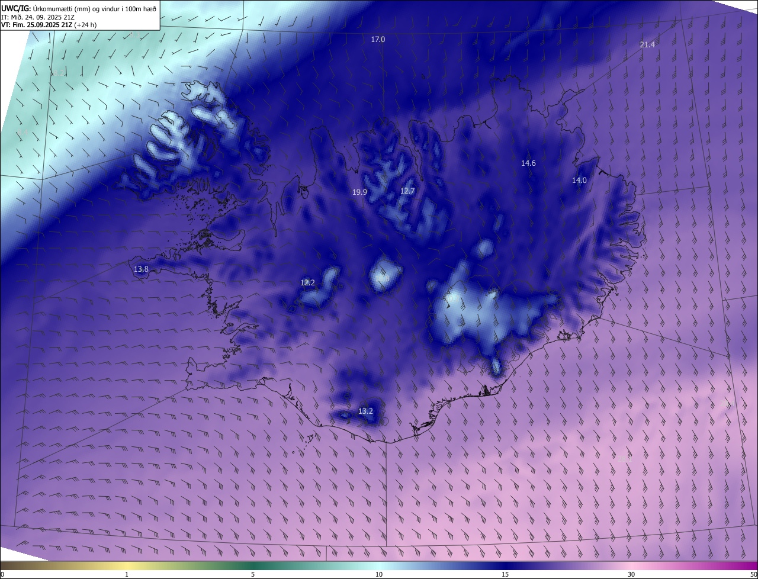Screen dimensions: 758x579
Task: Click the color scale label 1
Action: coord(127,575)
